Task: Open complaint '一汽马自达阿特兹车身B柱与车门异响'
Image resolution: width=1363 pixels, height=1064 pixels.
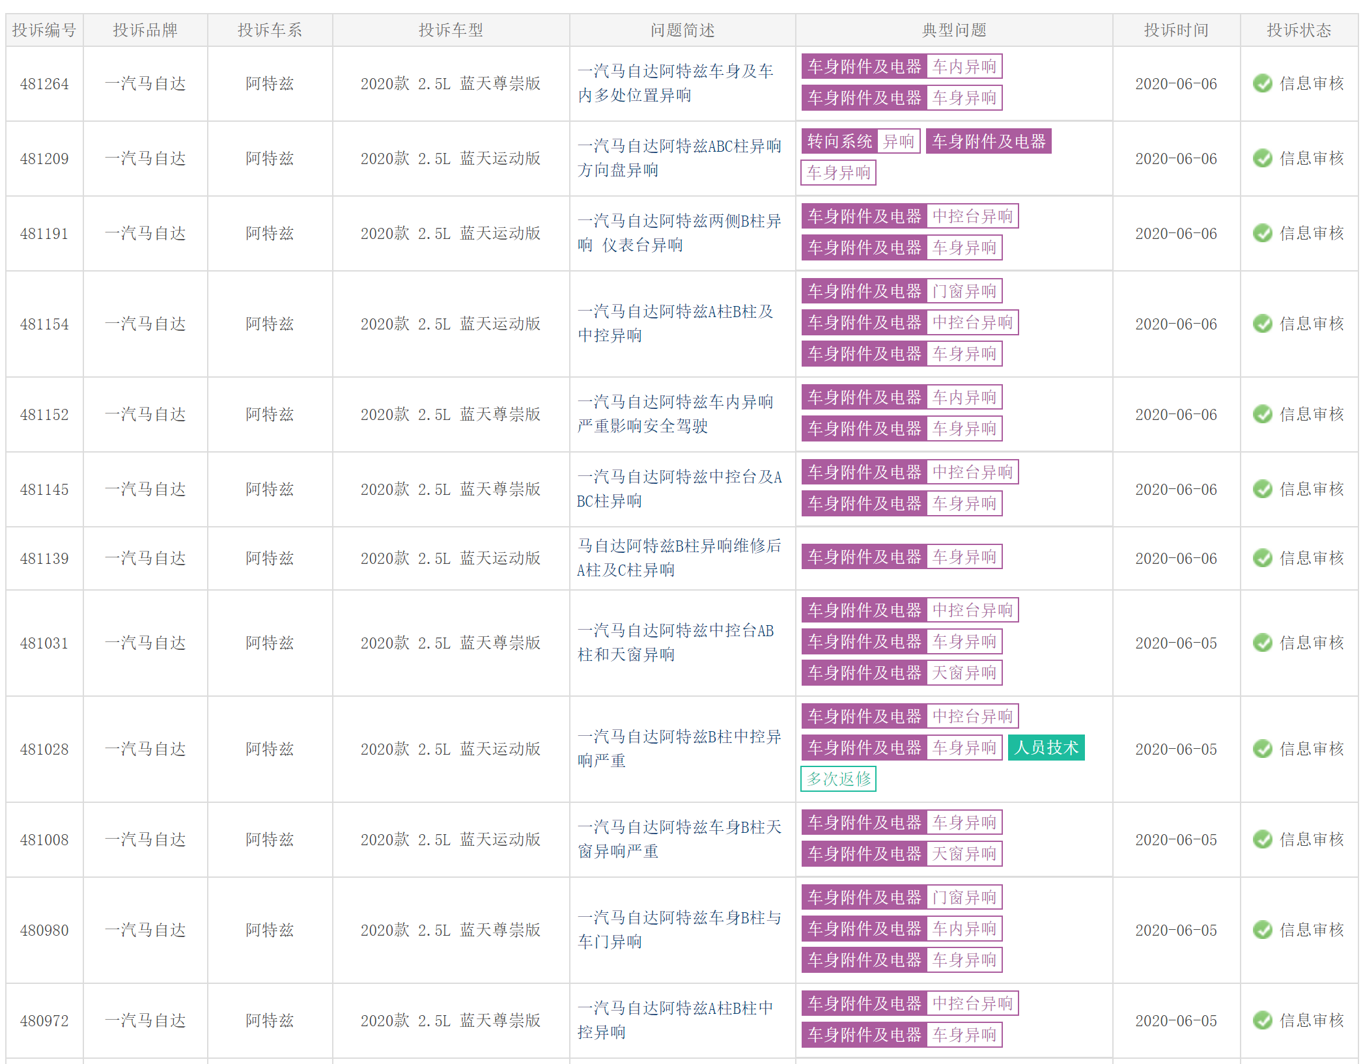Action: 679,930
